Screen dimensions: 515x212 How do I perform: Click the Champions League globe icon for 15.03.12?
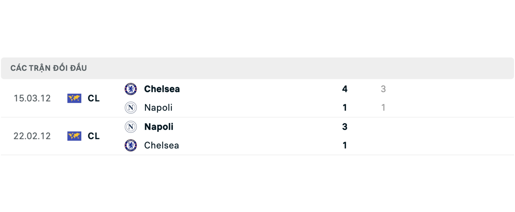tap(74, 99)
